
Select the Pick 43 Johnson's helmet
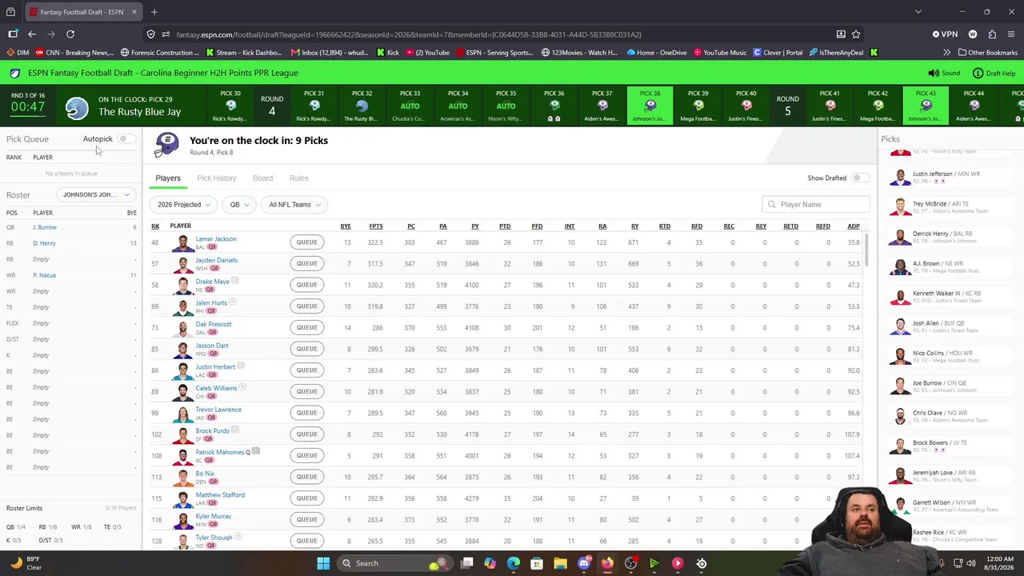pos(926,105)
